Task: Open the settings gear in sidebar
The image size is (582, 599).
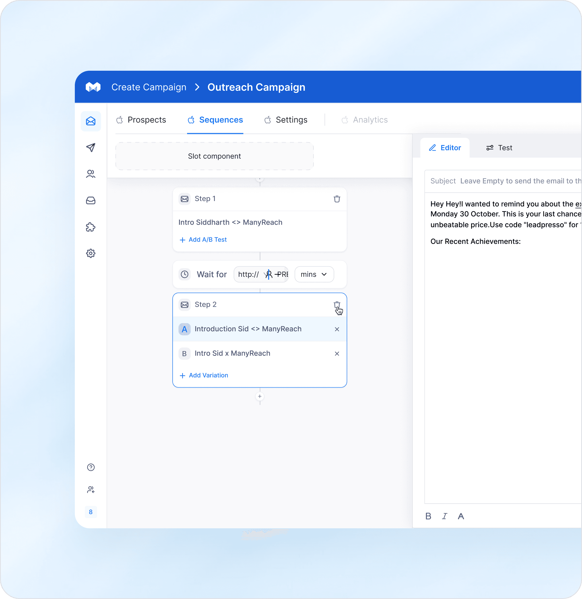Action: (91, 253)
